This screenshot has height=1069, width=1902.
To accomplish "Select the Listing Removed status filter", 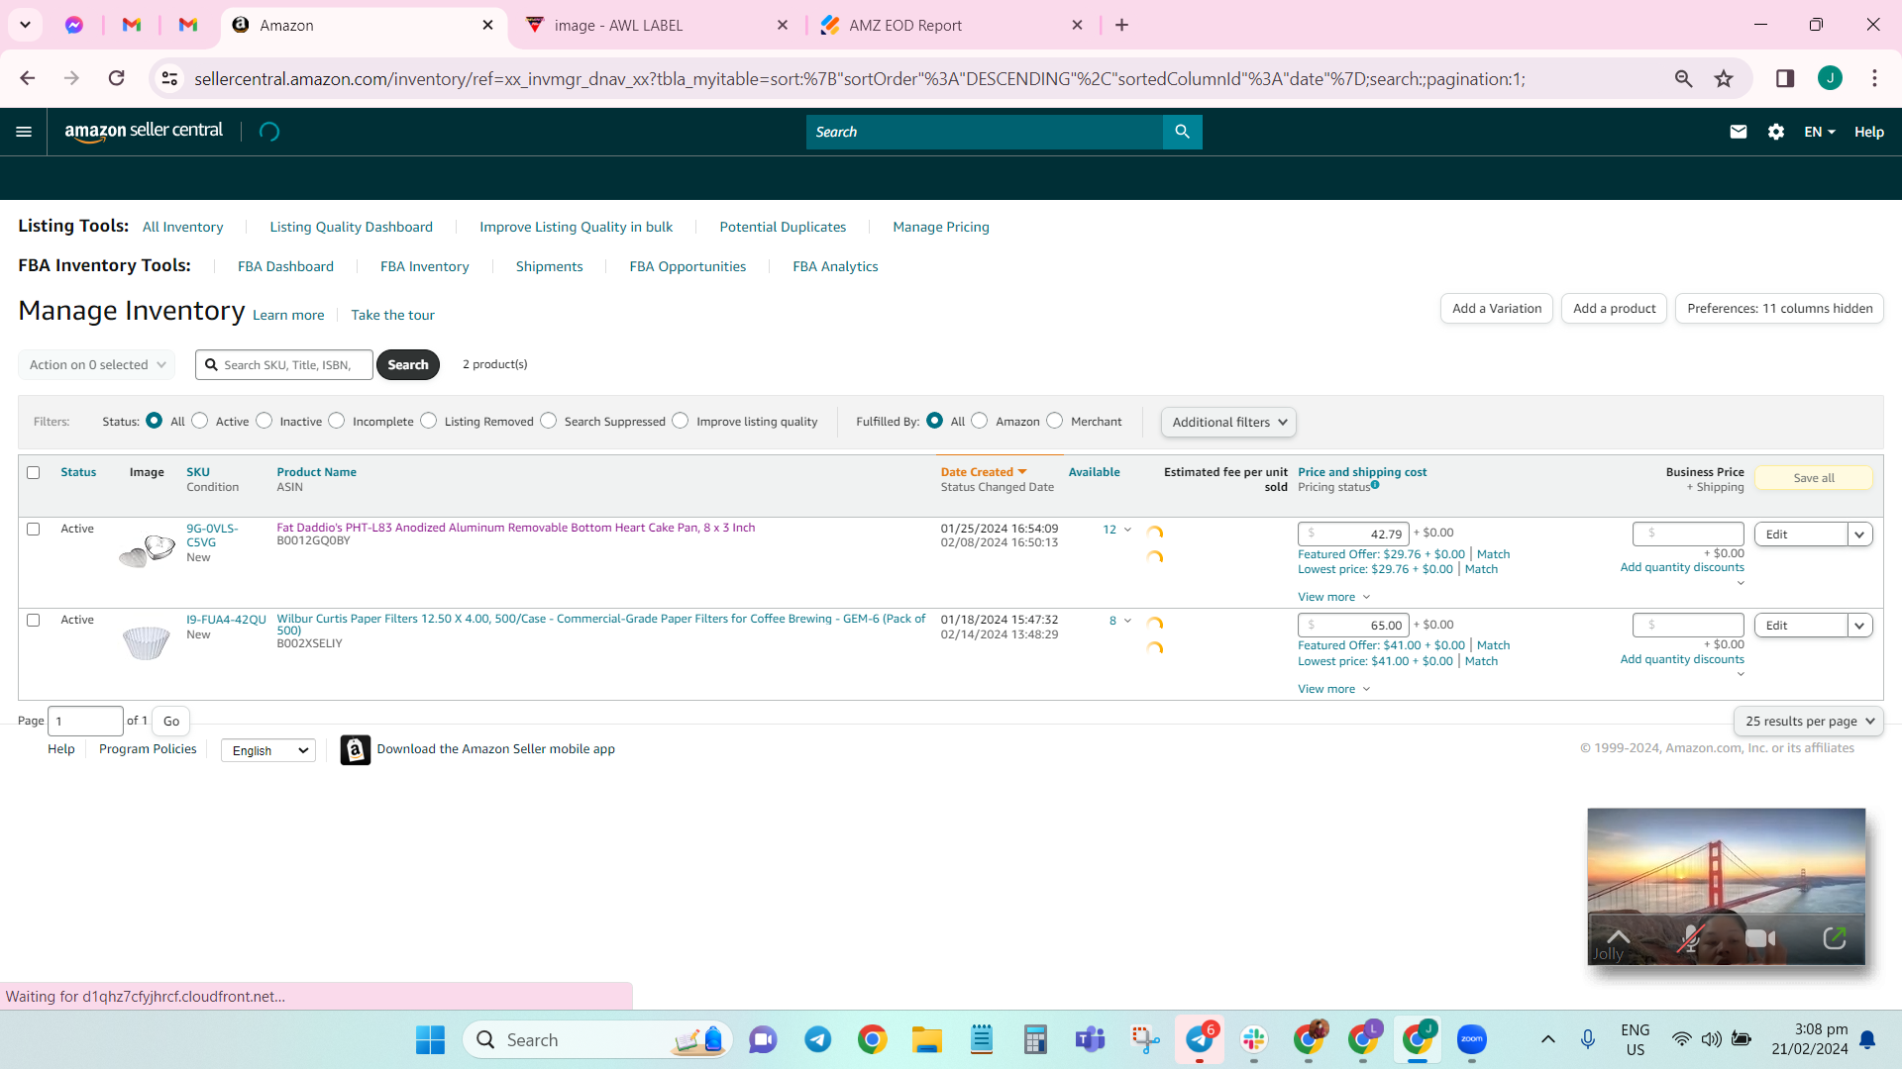I will 429,421.
